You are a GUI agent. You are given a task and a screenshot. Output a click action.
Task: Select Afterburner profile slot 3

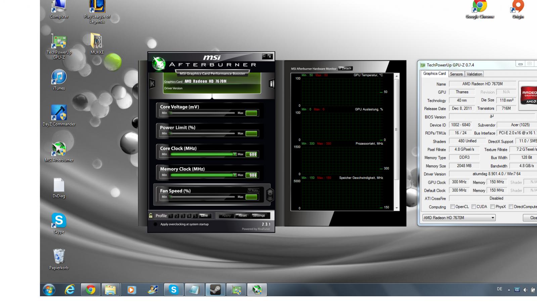pos(183,216)
